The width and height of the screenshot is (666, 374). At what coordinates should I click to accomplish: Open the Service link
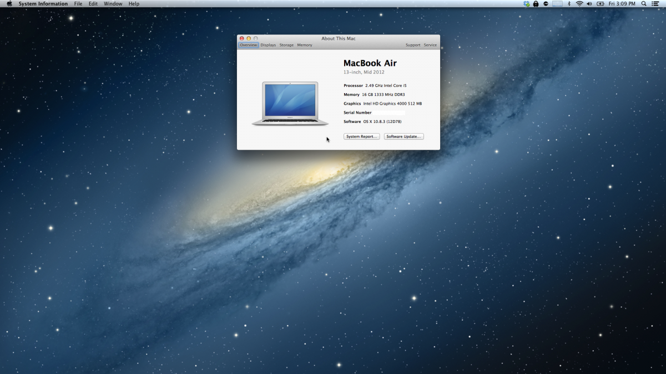pos(430,45)
